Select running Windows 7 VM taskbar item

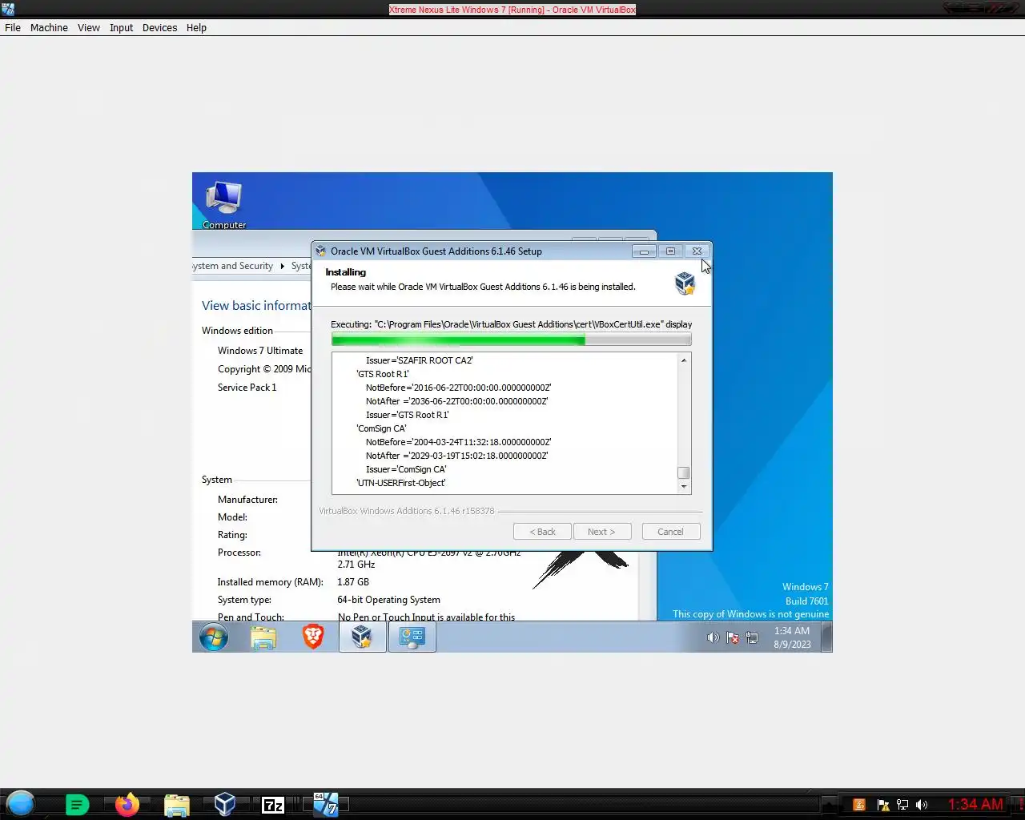[325, 804]
